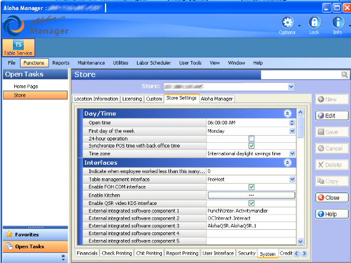
Task: Expand the sidebar overflow chevron
Action: [x=63, y=258]
